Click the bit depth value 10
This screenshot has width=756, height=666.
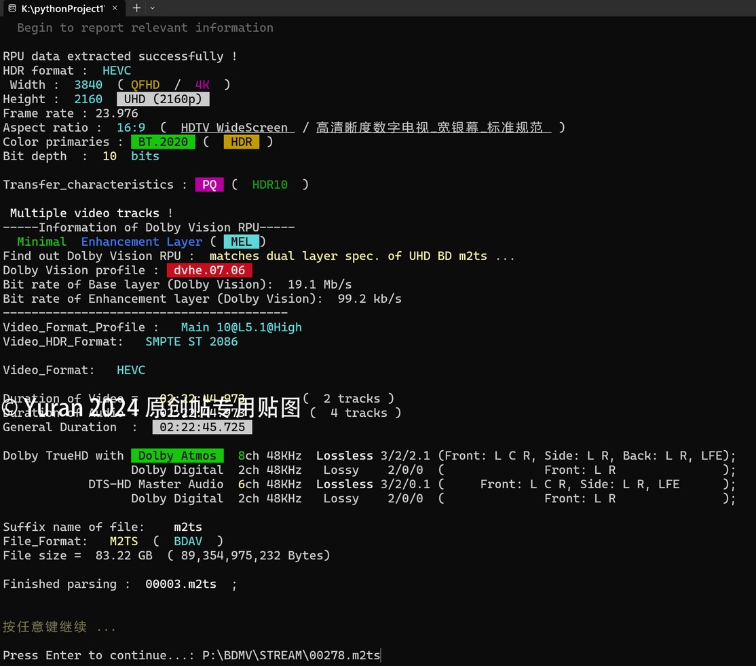[109, 156]
